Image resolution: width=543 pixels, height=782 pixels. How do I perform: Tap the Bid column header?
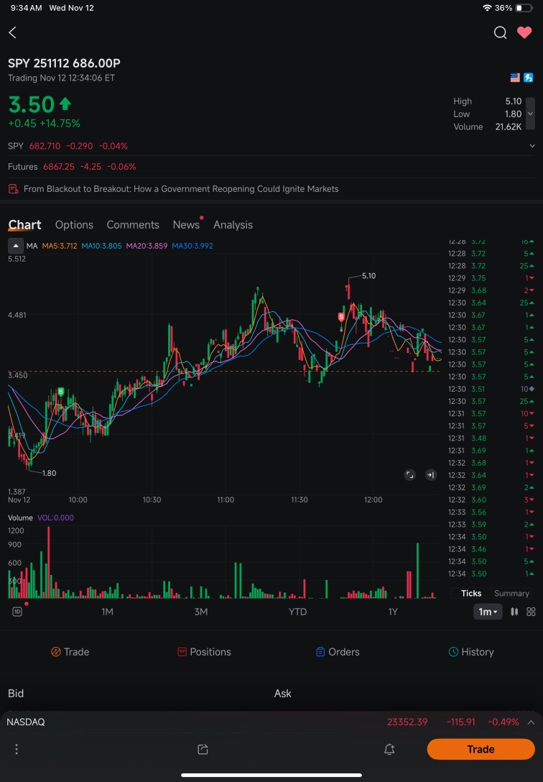tap(16, 693)
